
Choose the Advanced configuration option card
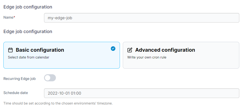181,55
